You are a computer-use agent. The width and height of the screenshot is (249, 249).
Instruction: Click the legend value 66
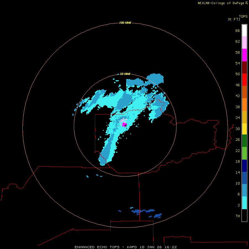238,30
